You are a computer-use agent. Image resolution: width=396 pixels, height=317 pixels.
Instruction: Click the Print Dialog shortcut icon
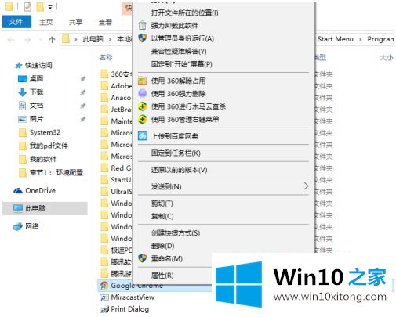point(104,309)
